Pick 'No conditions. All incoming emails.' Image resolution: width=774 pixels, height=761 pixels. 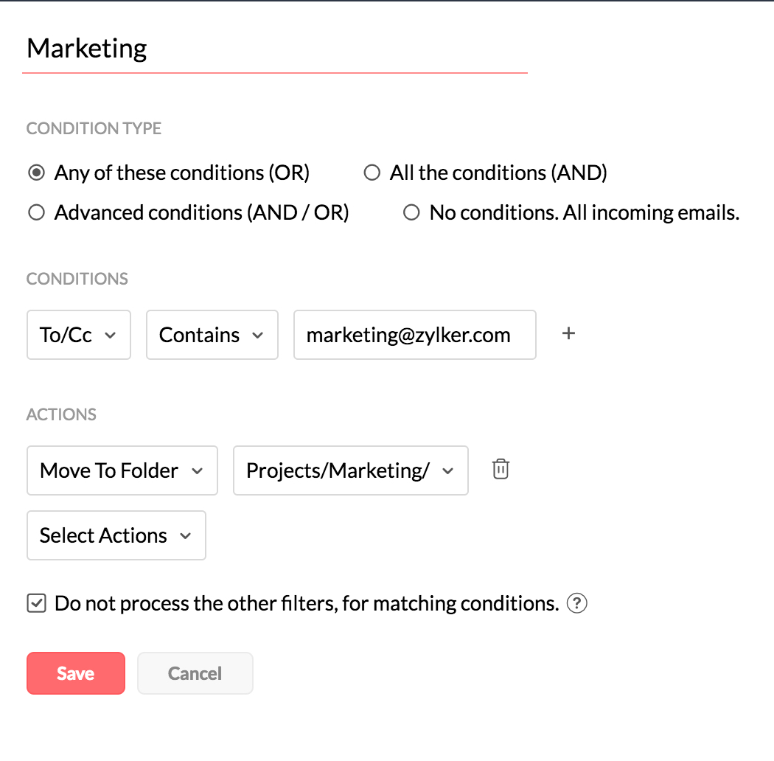[x=411, y=213]
